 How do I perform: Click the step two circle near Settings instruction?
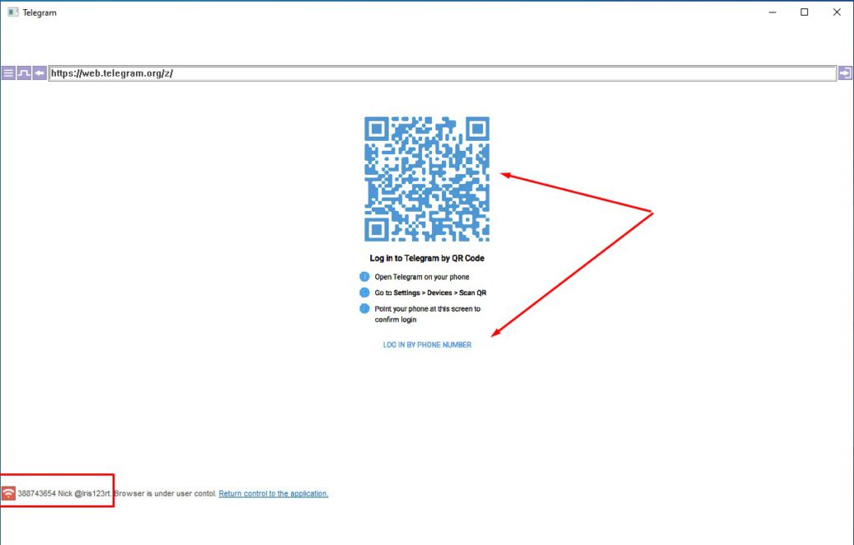[x=364, y=292]
